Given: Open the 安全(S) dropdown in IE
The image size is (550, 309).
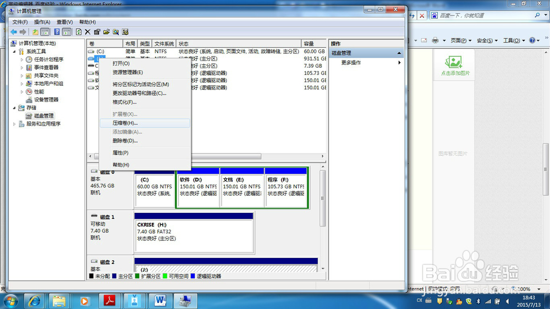Looking at the screenshot, I should point(487,40).
